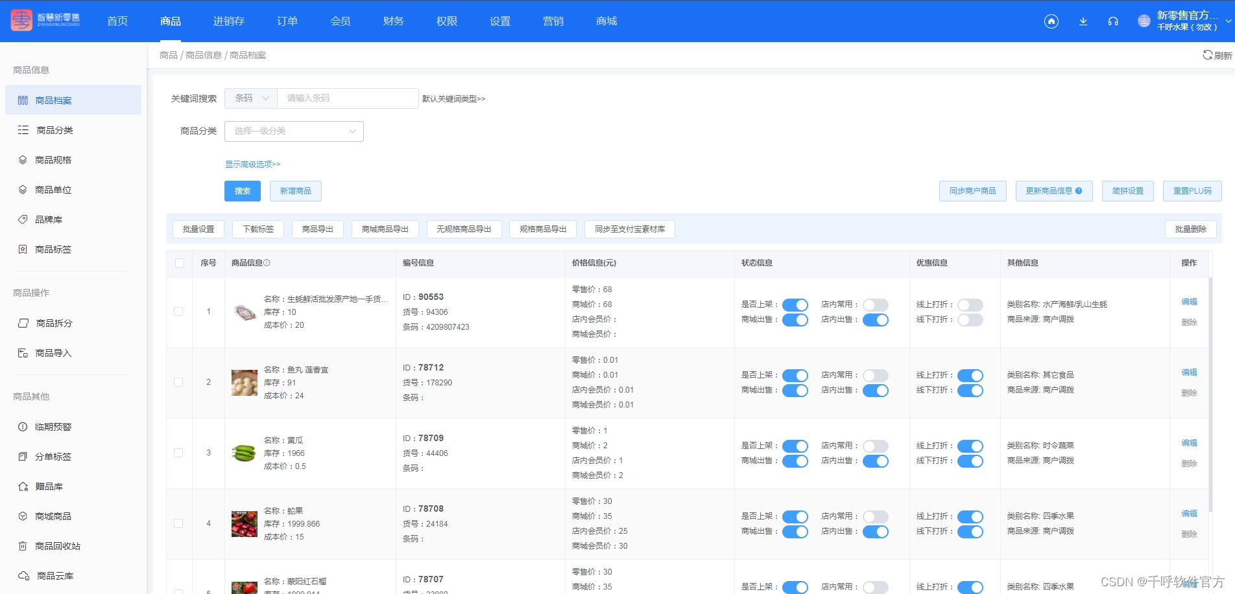Image resolution: width=1235 pixels, height=594 pixels.
Task: Click the 商品导入 sidebar icon
Action: pyautogui.click(x=23, y=353)
